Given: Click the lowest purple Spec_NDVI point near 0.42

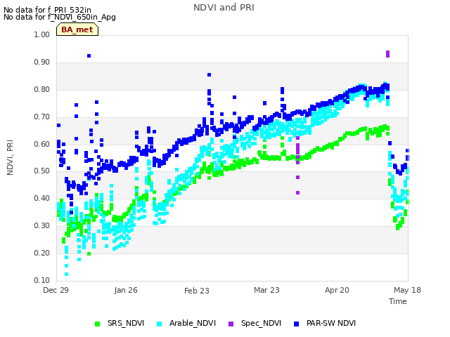Looking at the screenshot, I should (297, 192).
